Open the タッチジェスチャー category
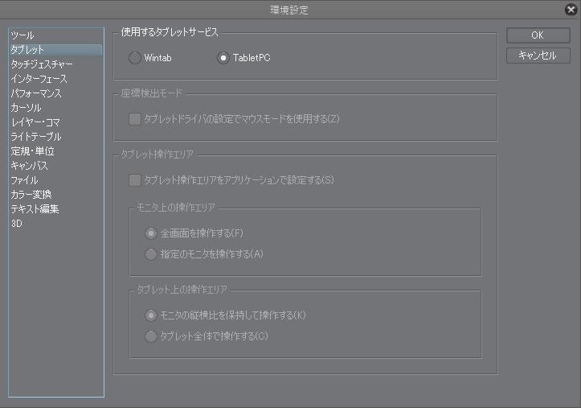 tap(55, 64)
